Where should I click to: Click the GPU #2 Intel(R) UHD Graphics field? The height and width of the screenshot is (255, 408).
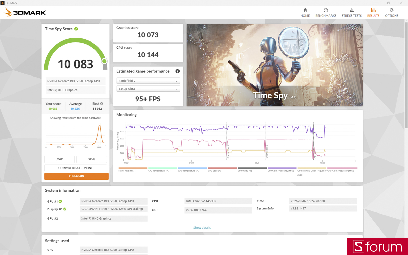pyautogui.click(x=114, y=218)
